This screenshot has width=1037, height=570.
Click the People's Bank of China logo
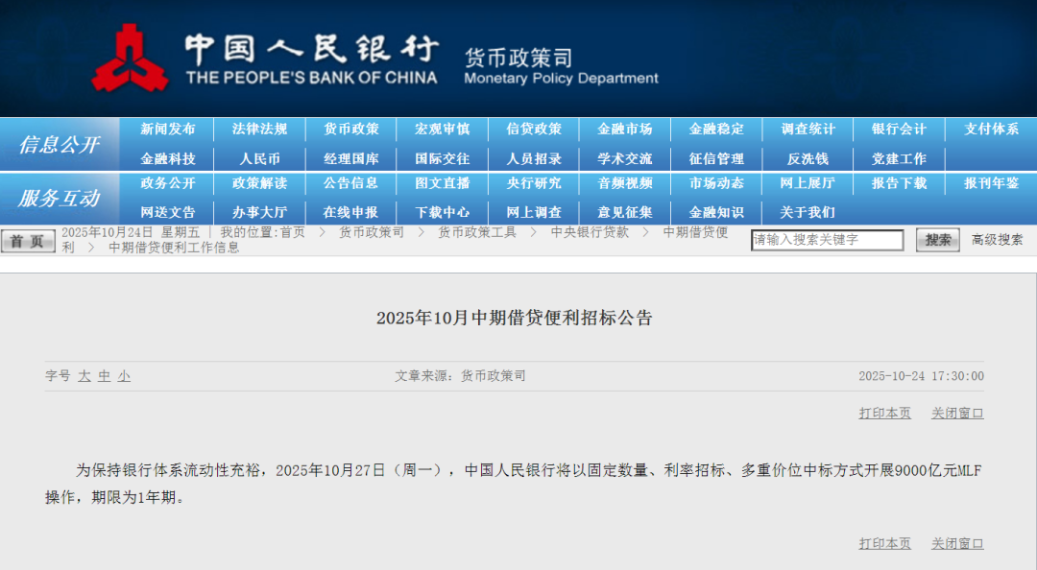pyautogui.click(x=130, y=58)
